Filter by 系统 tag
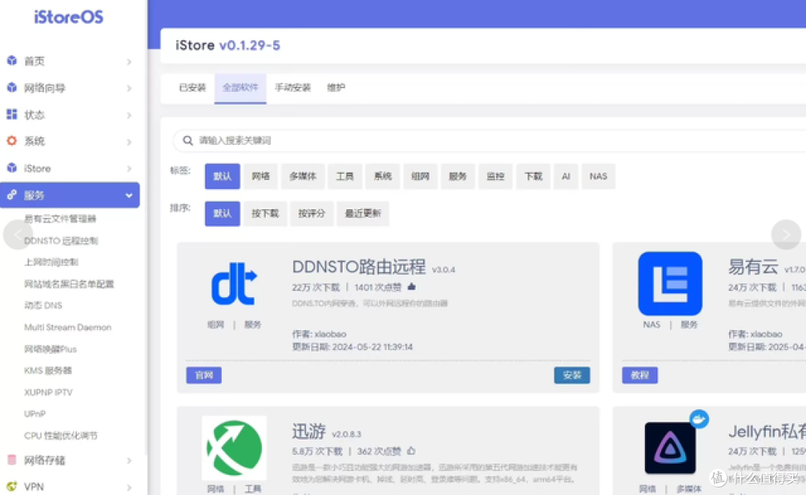 382,176
